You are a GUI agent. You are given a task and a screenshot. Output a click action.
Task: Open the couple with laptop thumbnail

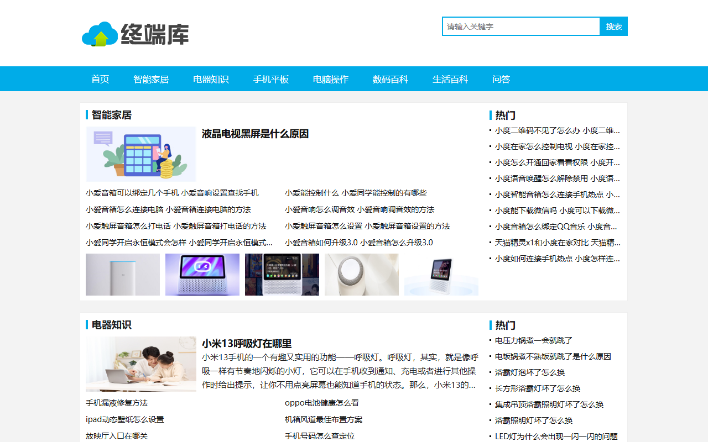point(141,364)
